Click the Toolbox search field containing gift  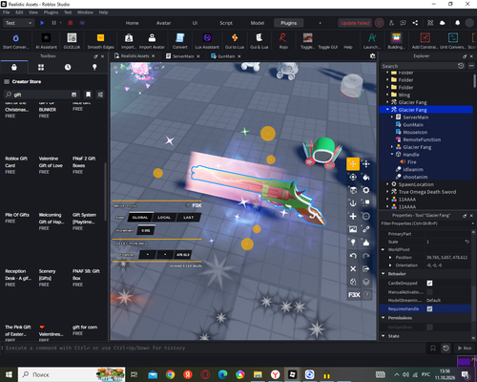(x=41, y=95)
